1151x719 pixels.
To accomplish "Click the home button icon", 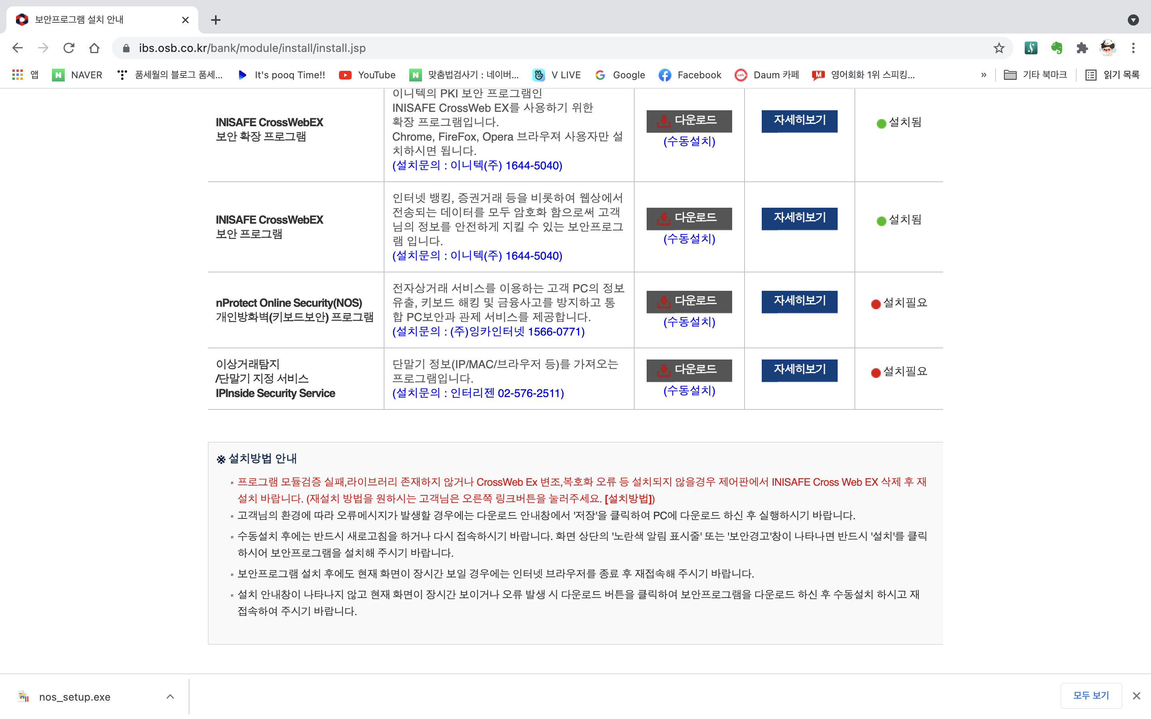I will pyautogui.click(x=94, y=48).
